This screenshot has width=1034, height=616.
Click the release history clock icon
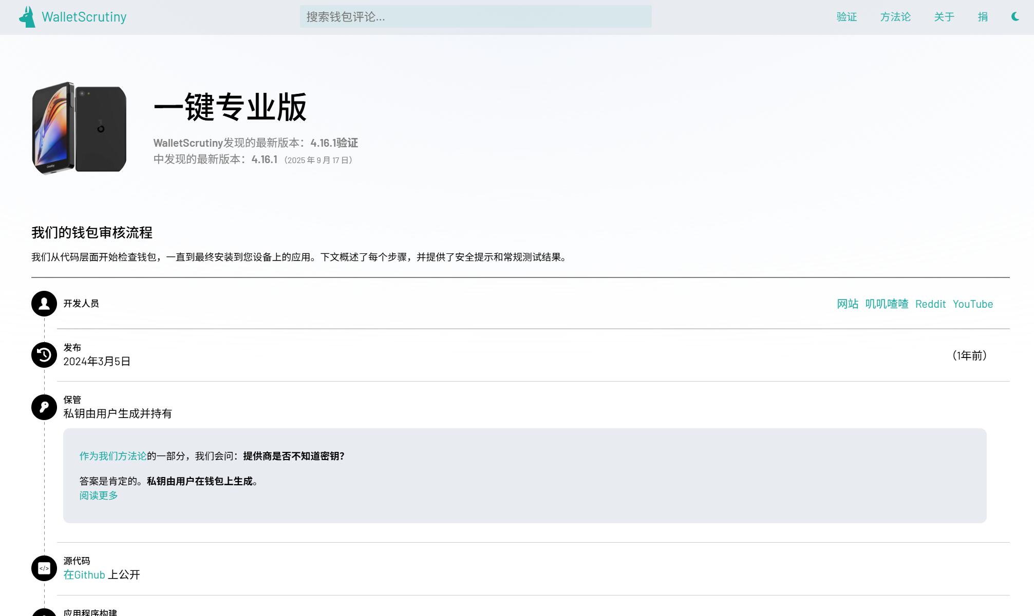44,355
